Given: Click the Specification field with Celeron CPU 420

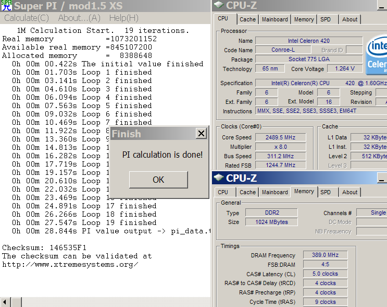Looking at the screenshot, I should 321,83.
